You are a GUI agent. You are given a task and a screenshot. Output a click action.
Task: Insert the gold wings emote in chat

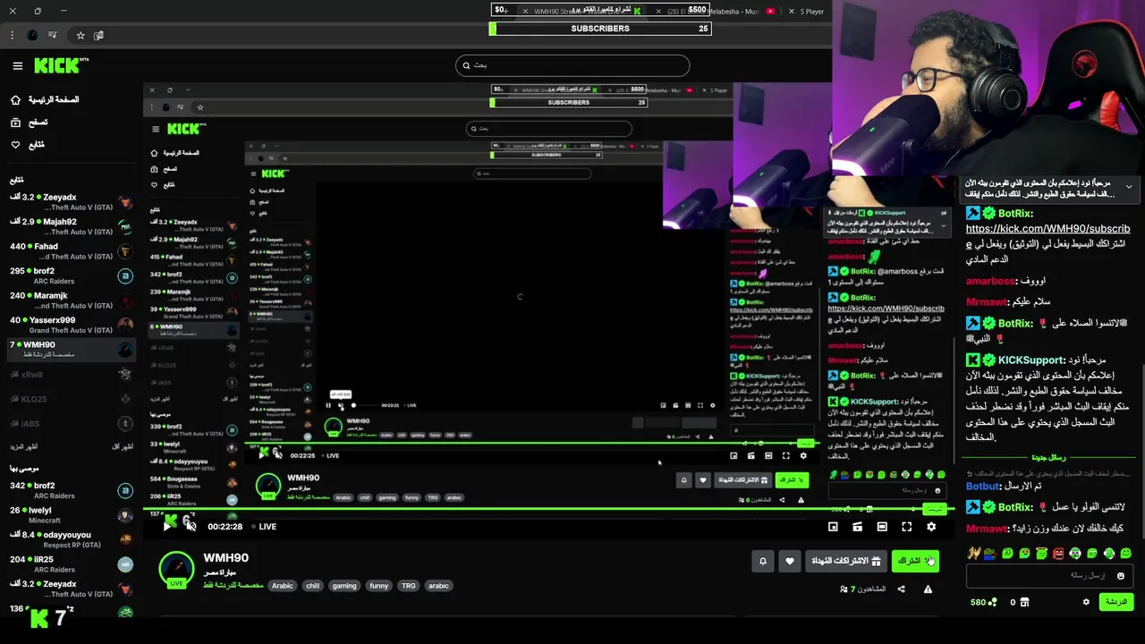coord(974,554)
